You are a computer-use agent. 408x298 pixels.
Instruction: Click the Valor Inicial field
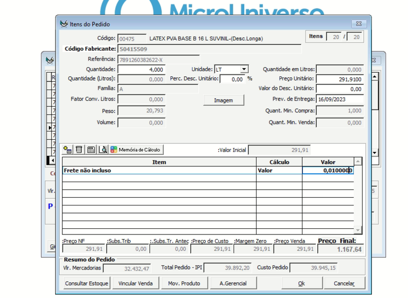point(279,150)
